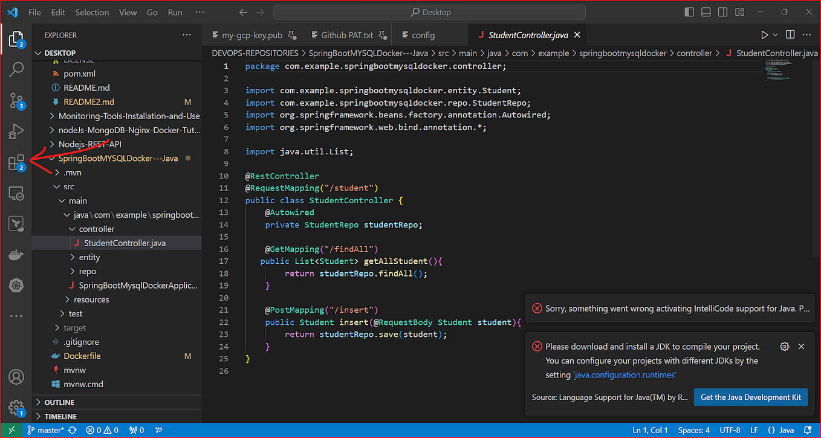The height and width of the screenshot is (438, 821).
Task: Open the Source Control view
Action: click(x=16, y=100)
